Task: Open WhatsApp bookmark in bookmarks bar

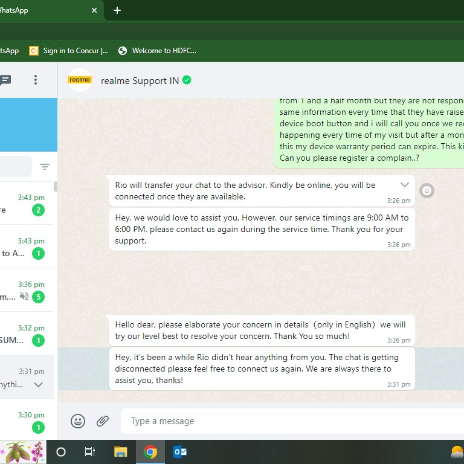Action: coord(10,51)
